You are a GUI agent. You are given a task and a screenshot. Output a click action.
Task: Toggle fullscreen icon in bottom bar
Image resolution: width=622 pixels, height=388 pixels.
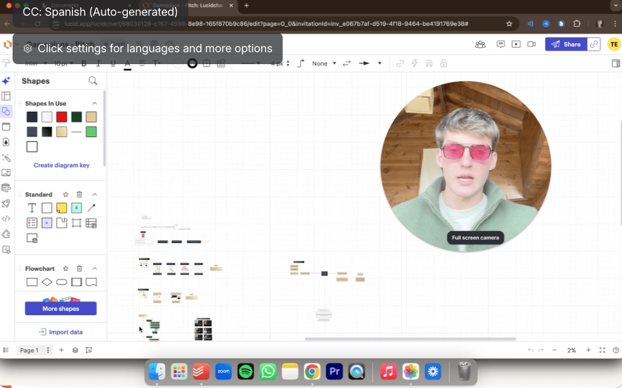pyautogui.click(x=602, y=350)
